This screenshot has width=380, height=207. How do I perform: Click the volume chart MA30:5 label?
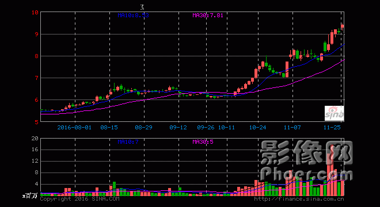(x=203, y=141)
